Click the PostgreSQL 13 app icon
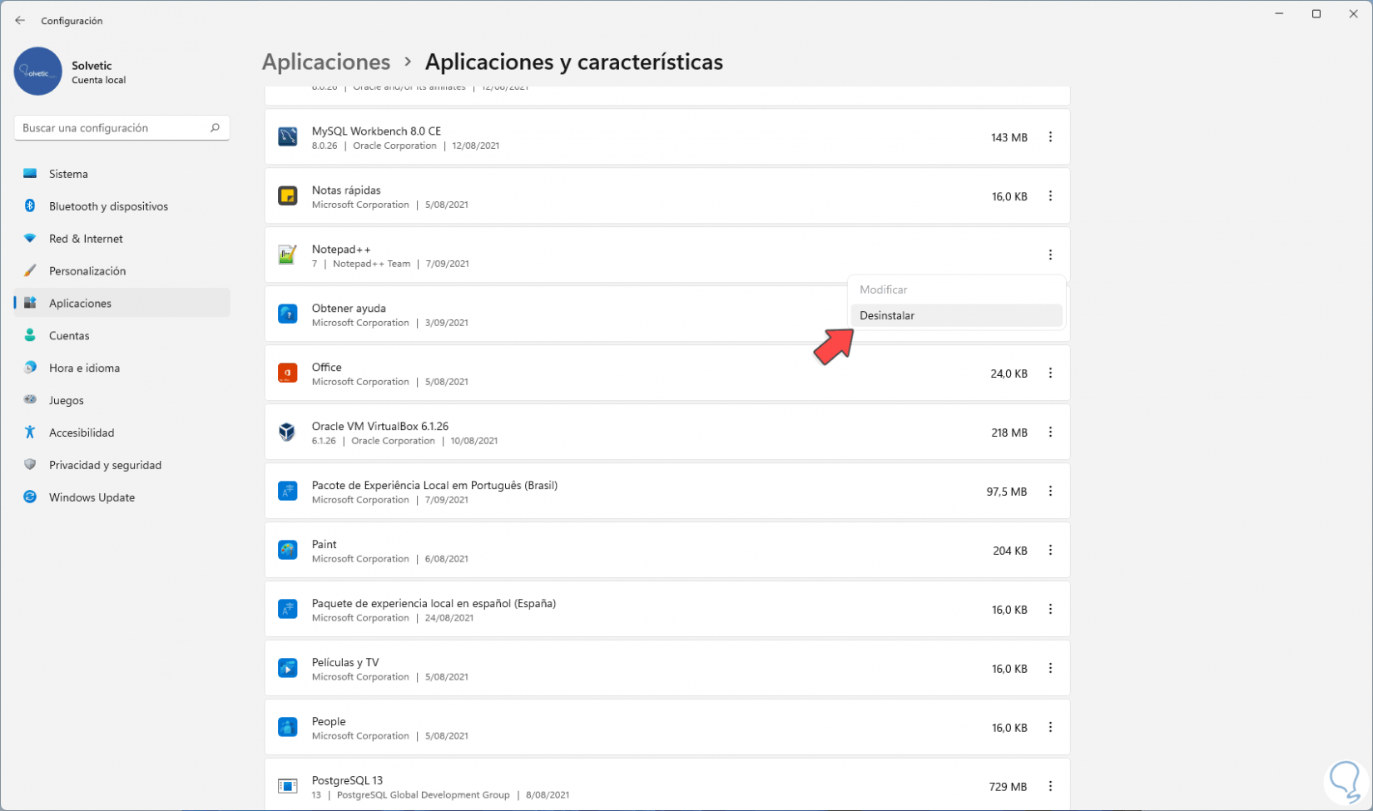This screenshot has width=1373, height=811. click(288, 787)
